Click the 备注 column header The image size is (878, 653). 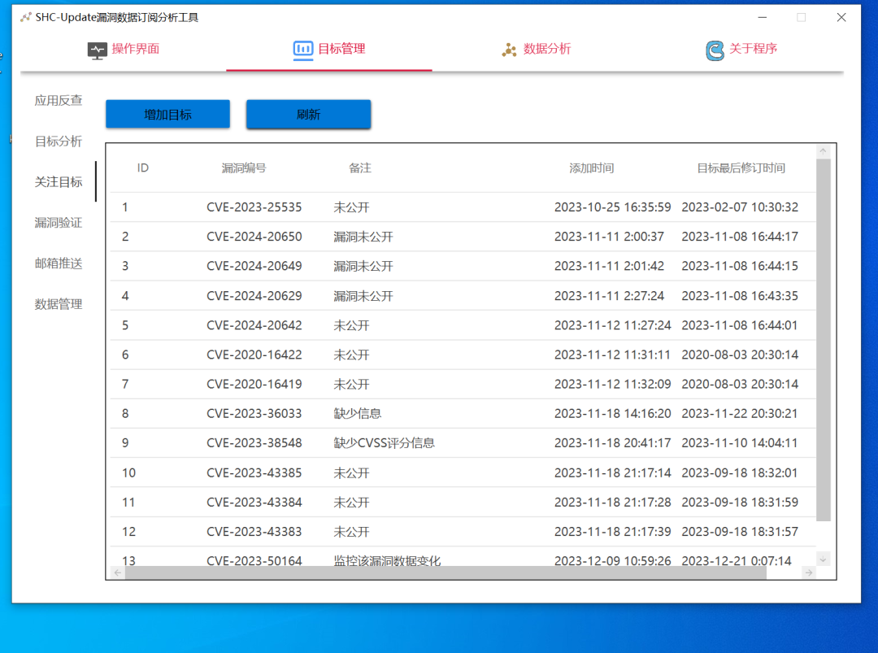pos(360,168)
